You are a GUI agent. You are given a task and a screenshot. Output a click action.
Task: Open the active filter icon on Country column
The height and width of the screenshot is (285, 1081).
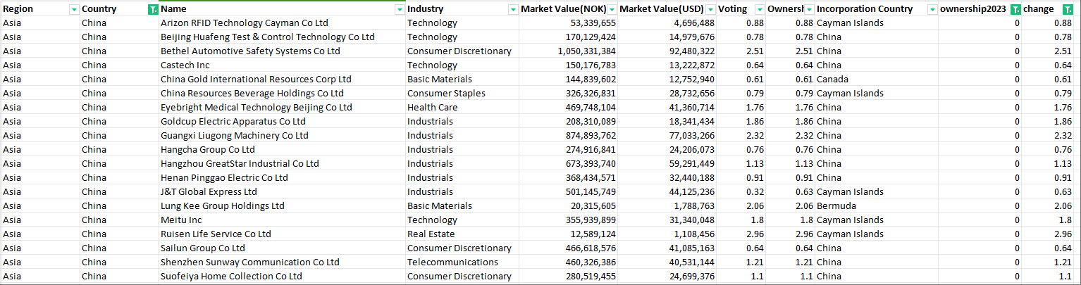pyautogui.click(x=153, y=9)
